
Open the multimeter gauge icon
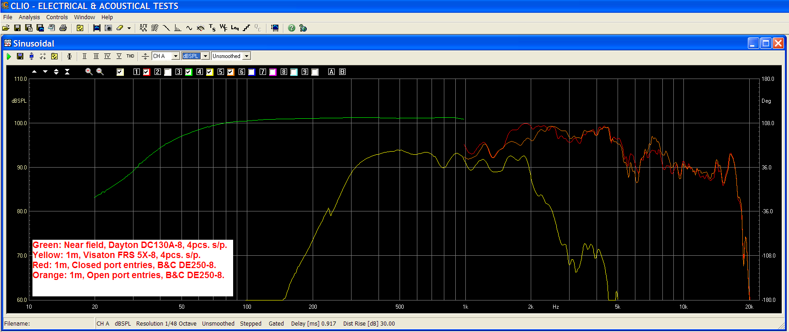coord(201,28)
